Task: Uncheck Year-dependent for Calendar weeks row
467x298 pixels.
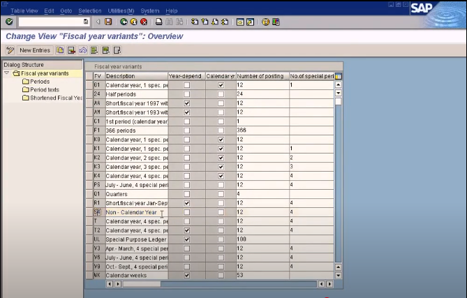Action: 187,276
